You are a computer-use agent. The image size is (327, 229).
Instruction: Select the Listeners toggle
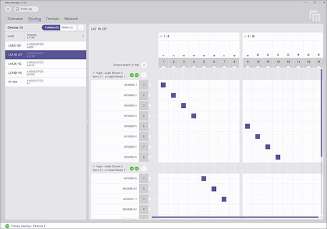click(x=51, y=28)
